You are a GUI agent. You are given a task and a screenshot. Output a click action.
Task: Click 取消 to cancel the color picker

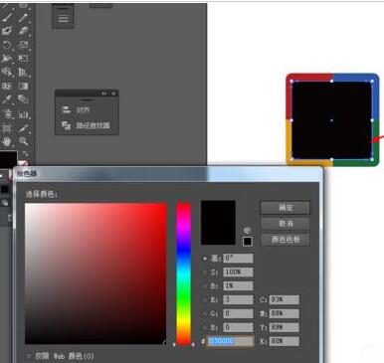(x=286, y=224)
